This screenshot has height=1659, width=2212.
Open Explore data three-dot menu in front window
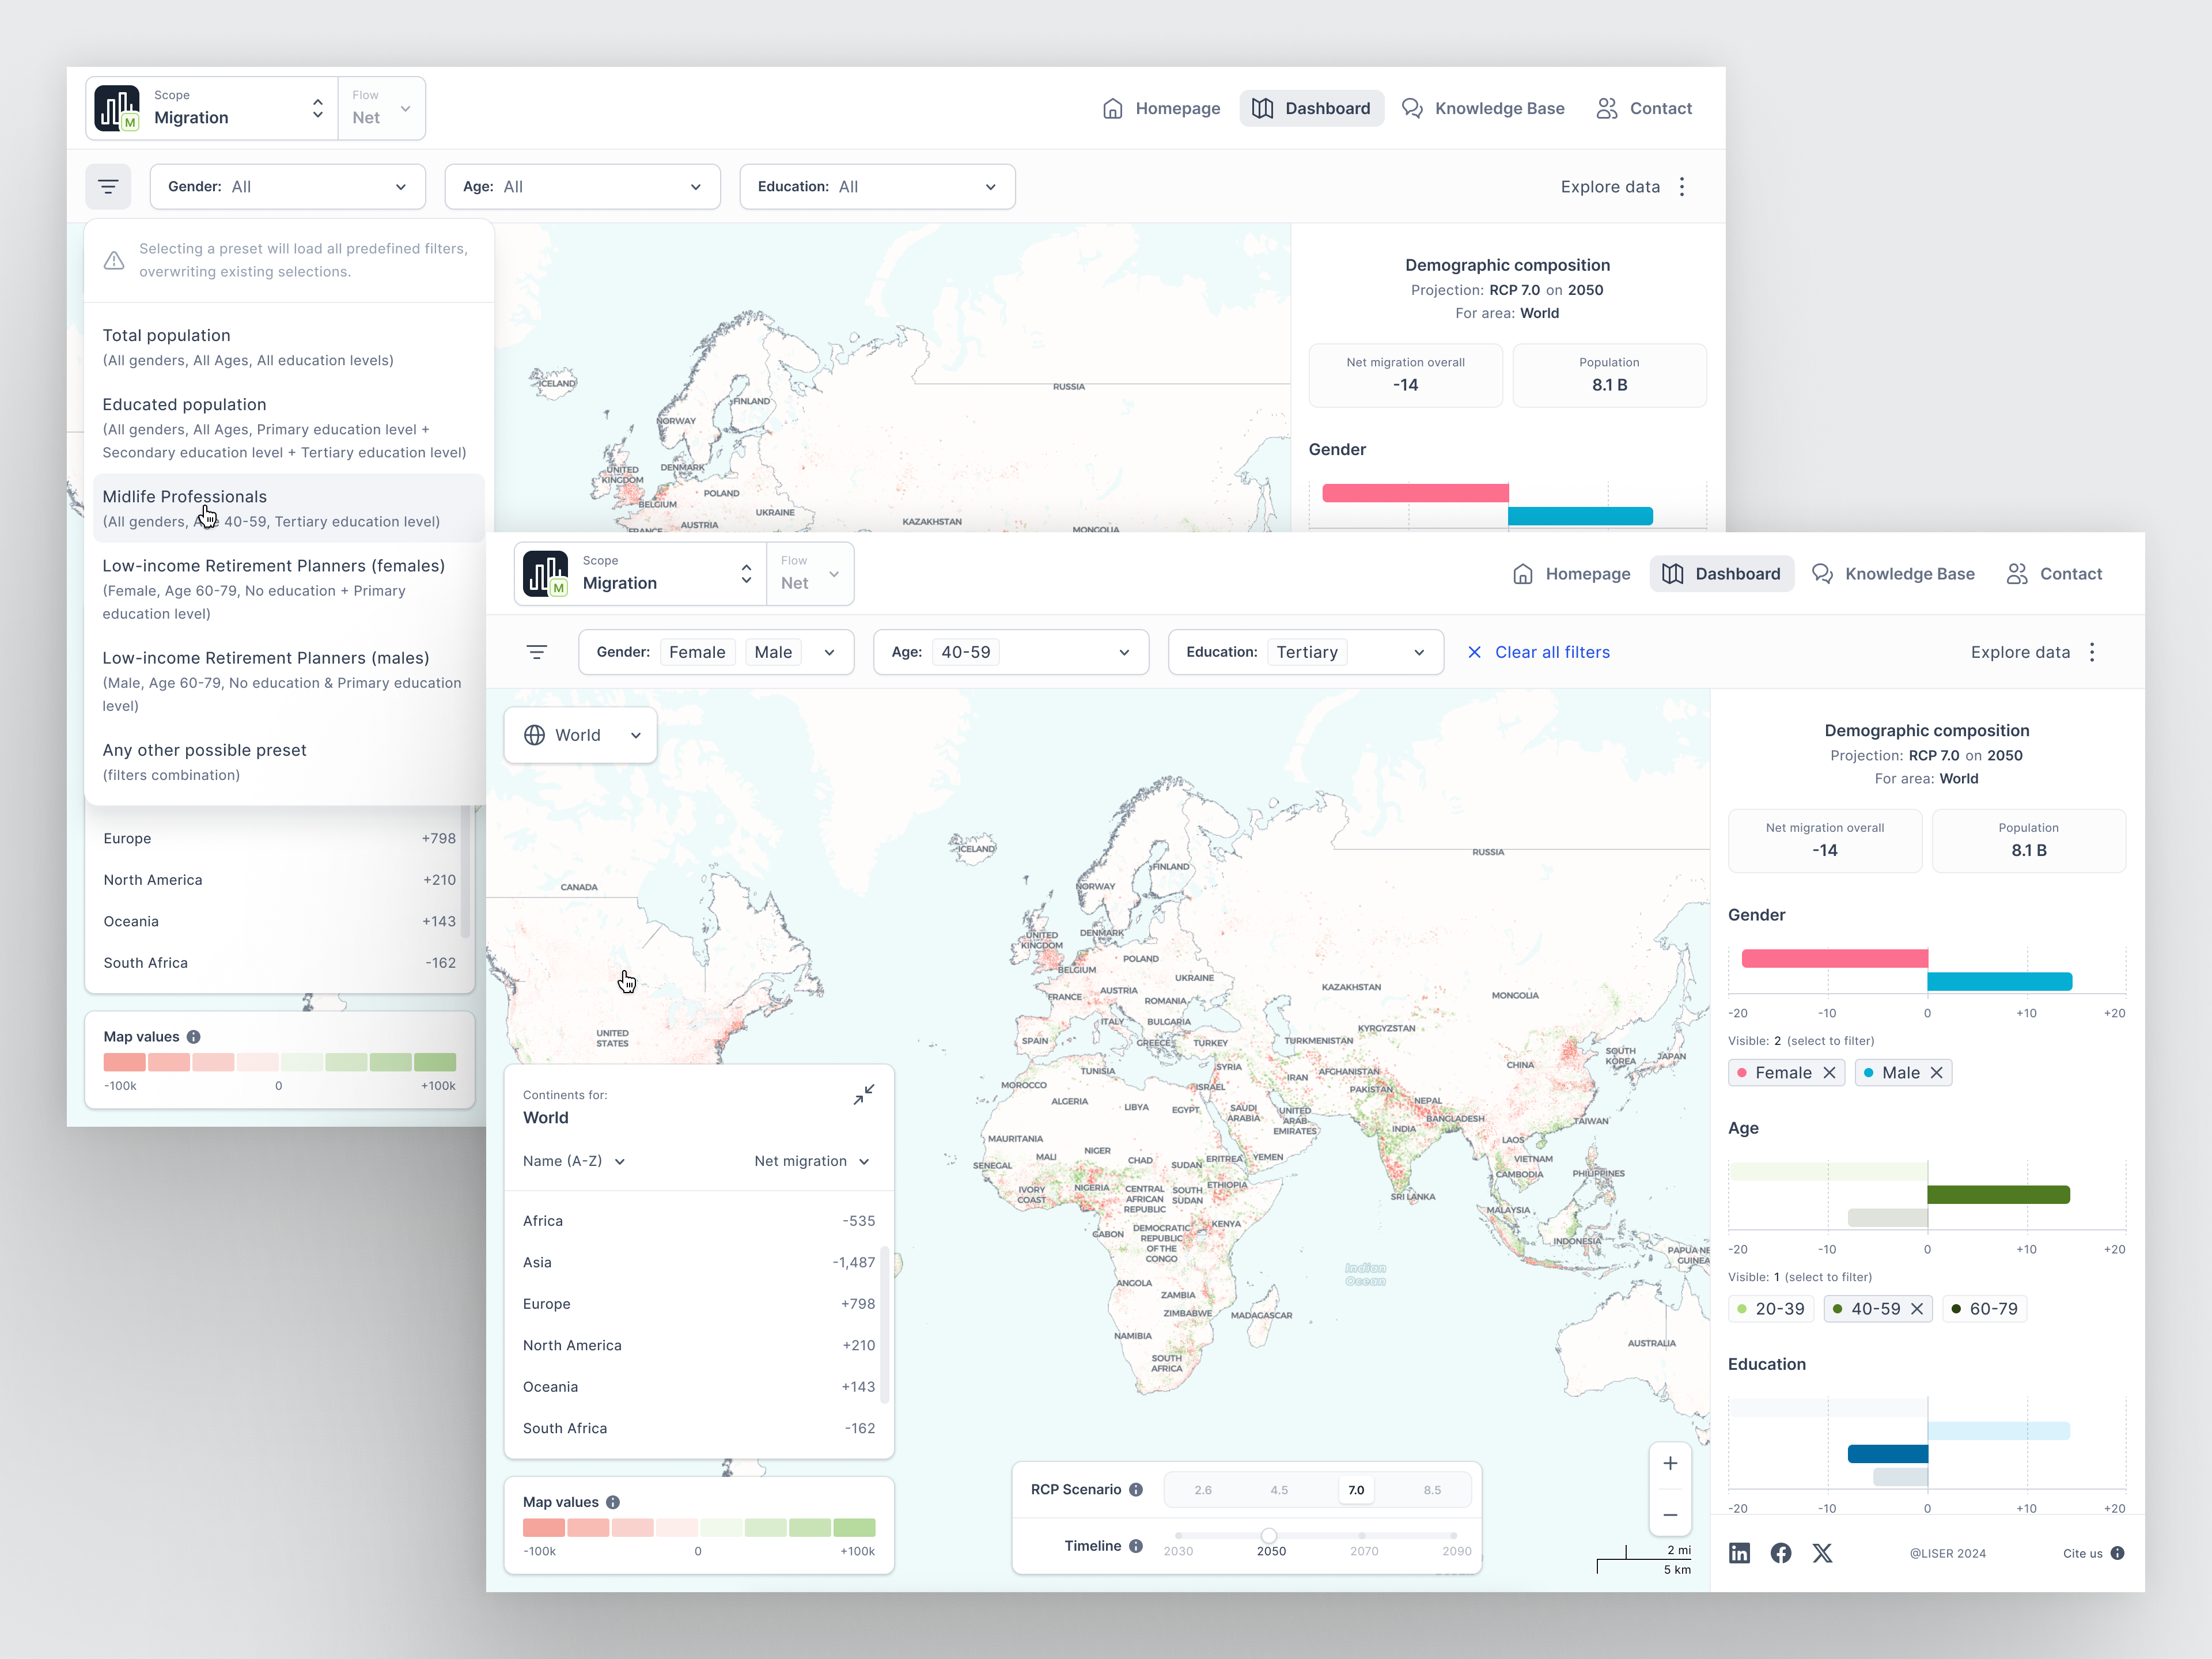pyautogui.click(x=2091, y=652)
